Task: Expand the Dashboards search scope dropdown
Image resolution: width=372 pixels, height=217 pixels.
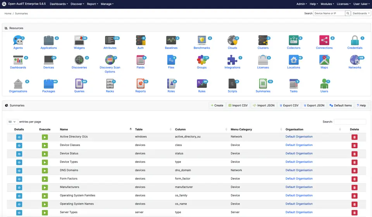Action: tap(361, 13)
